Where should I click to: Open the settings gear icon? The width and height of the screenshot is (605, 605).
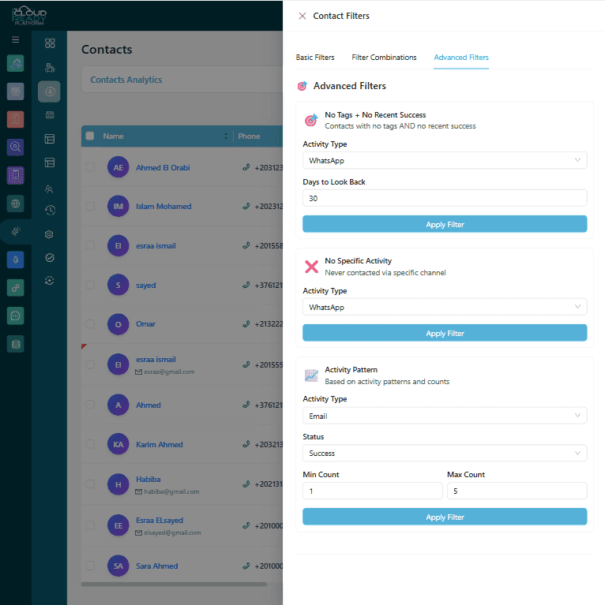tap(50, 234)
